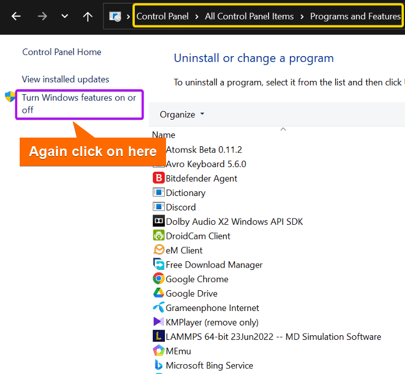Image resolution: width=405 pixels, height=374 pixels.
Task: Select the Google Chrome entry
Action: click(x=197, y=279)
